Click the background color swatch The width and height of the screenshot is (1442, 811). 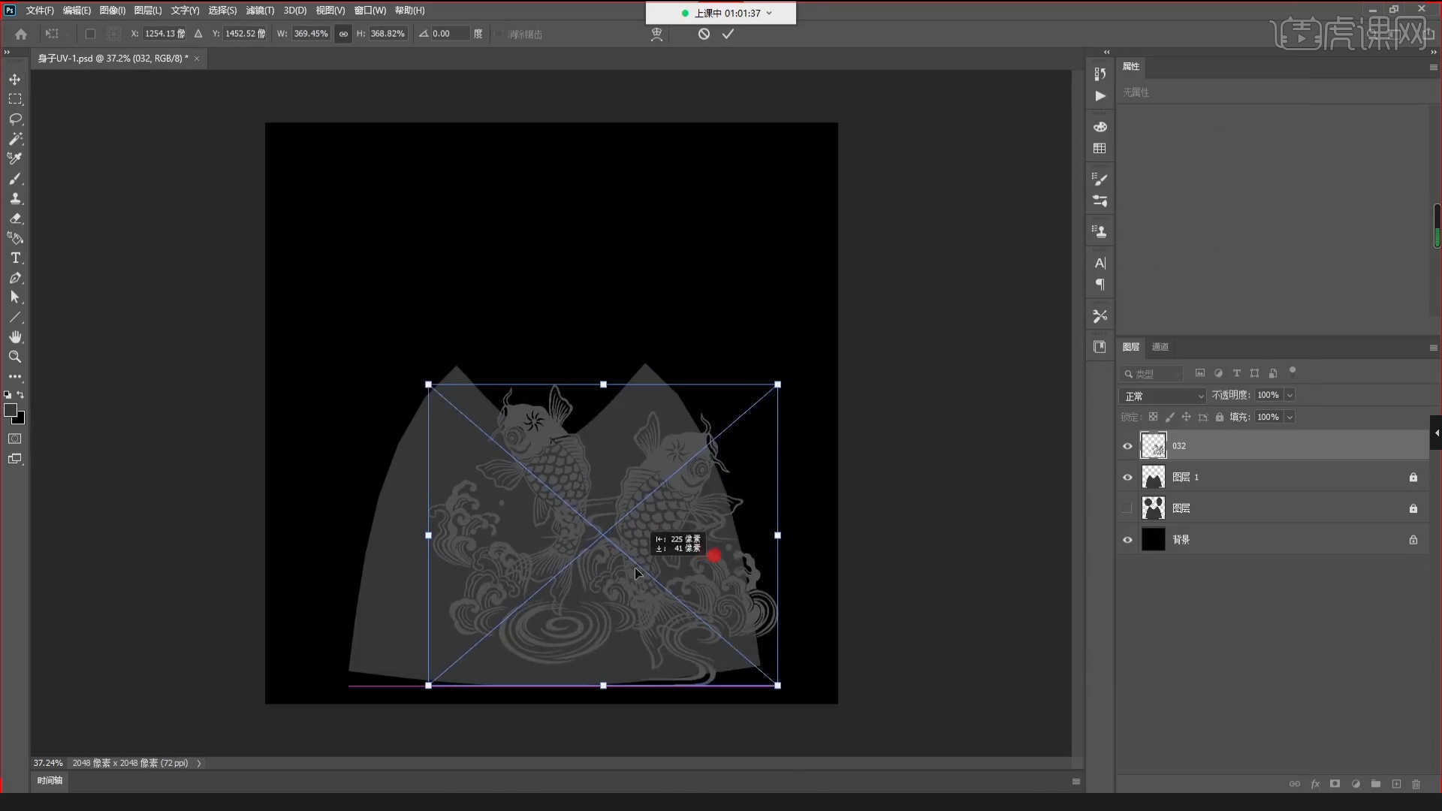pos(20,419)
